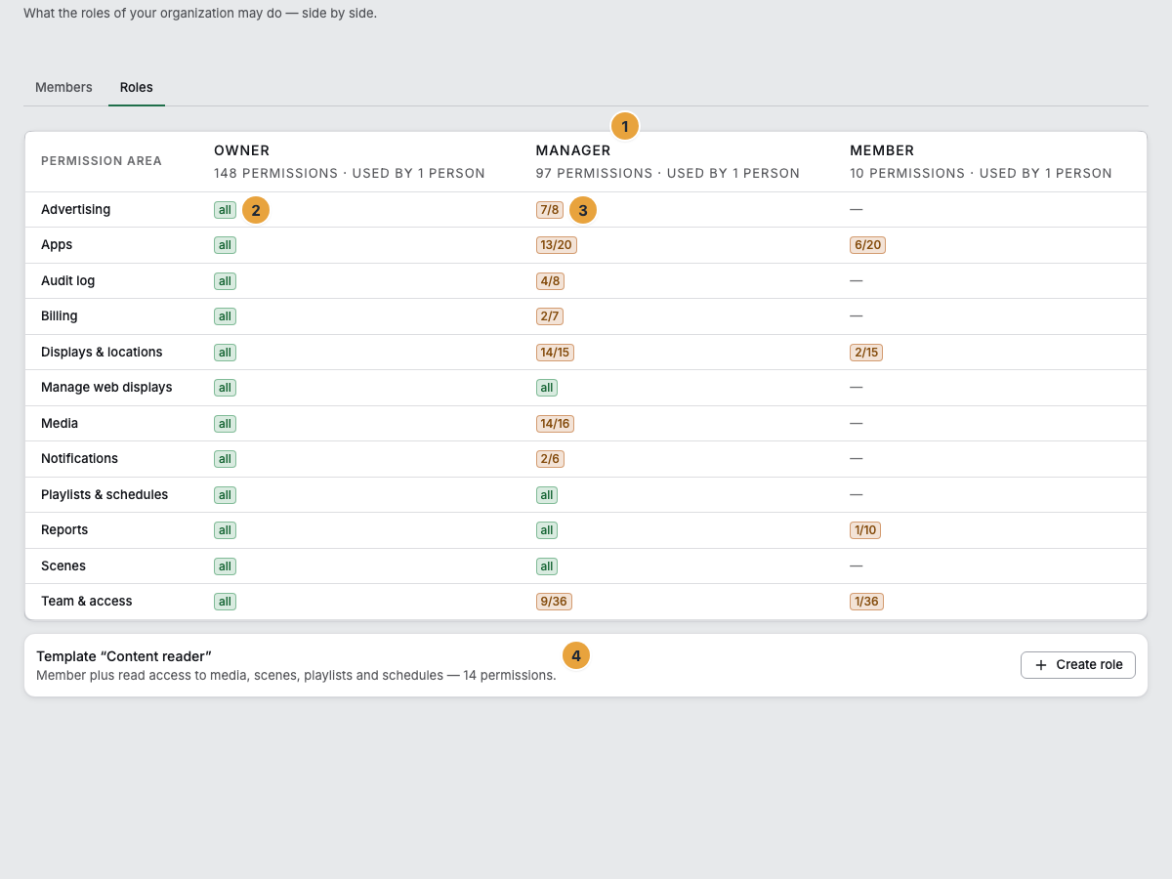The width and height of the screenshot is (1172, 879).
Task: Click the 7/8 Advertising badge for Manager
Action: [550, 210]
